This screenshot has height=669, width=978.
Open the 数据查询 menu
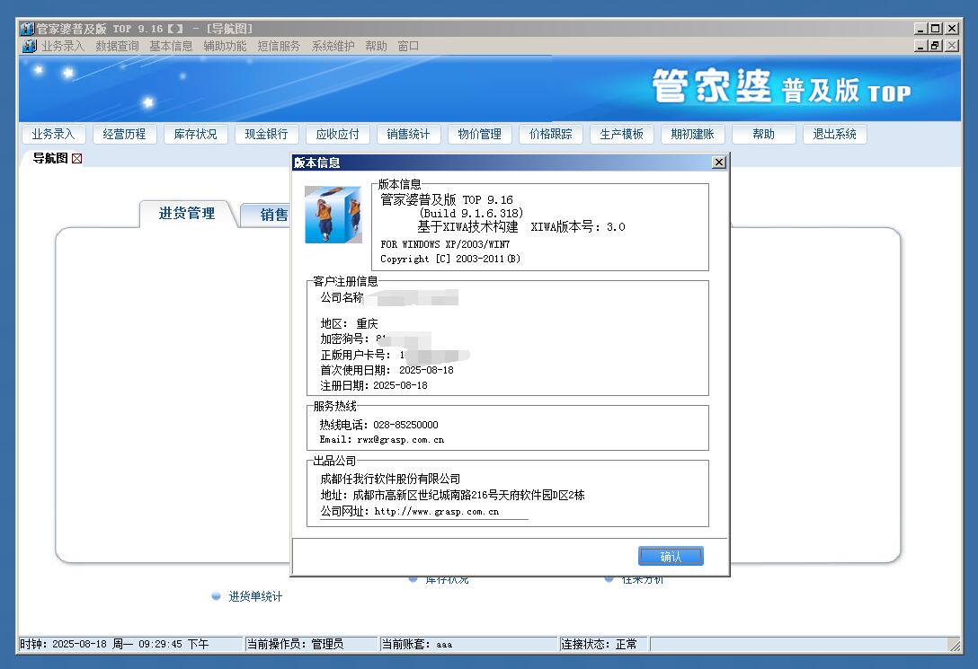117,46
